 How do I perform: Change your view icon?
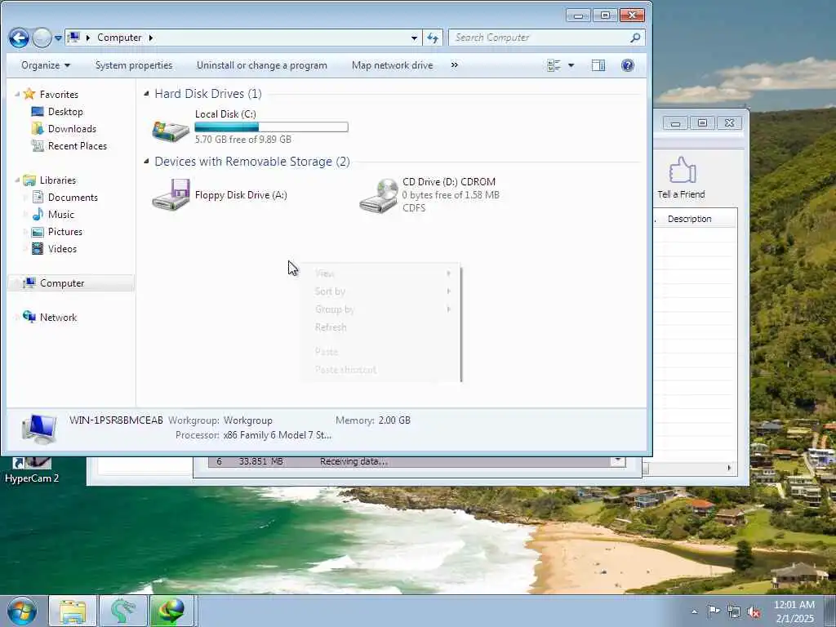click(x=554, y=65)
